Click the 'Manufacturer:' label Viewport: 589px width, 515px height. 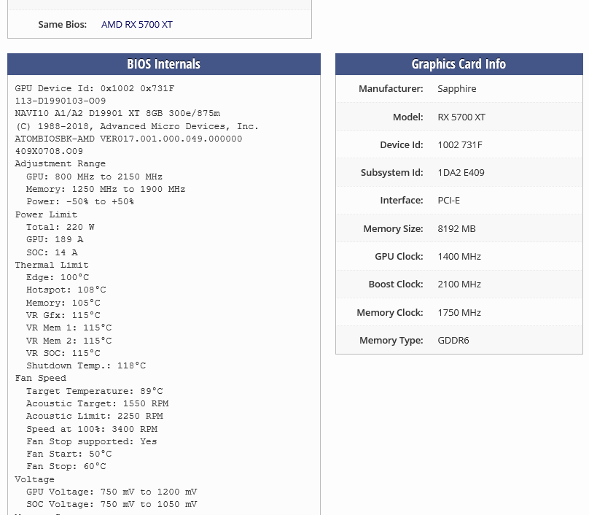coord(391,89)
